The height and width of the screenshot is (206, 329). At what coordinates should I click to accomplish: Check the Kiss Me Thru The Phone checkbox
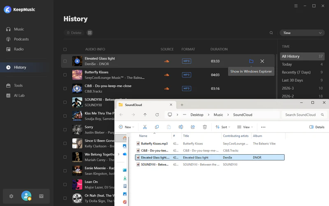coord(65,116)
